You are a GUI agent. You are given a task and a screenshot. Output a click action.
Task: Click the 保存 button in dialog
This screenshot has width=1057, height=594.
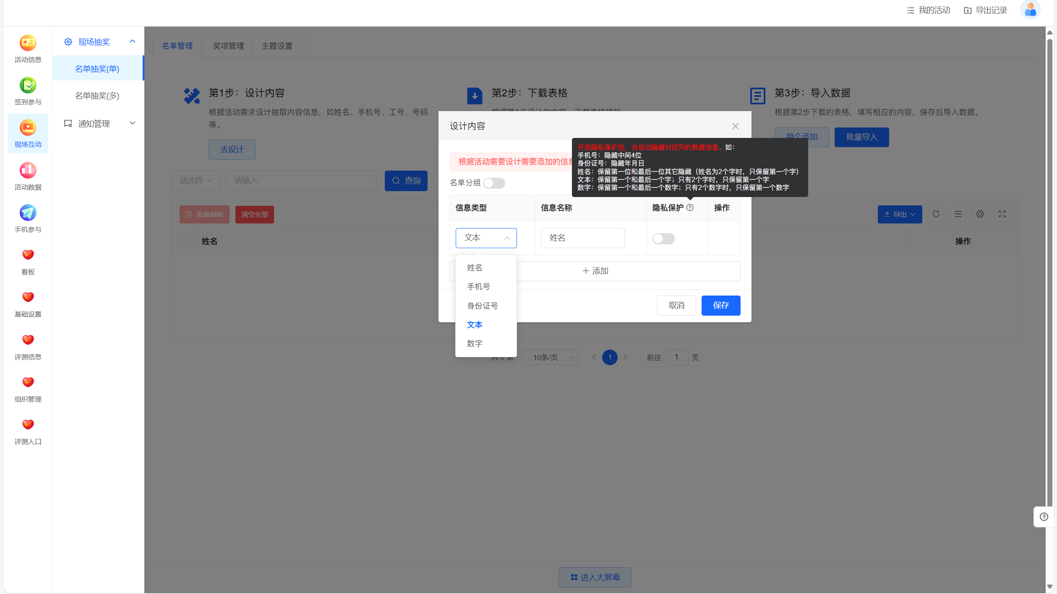pyautogui.click(x=720, y=306)
